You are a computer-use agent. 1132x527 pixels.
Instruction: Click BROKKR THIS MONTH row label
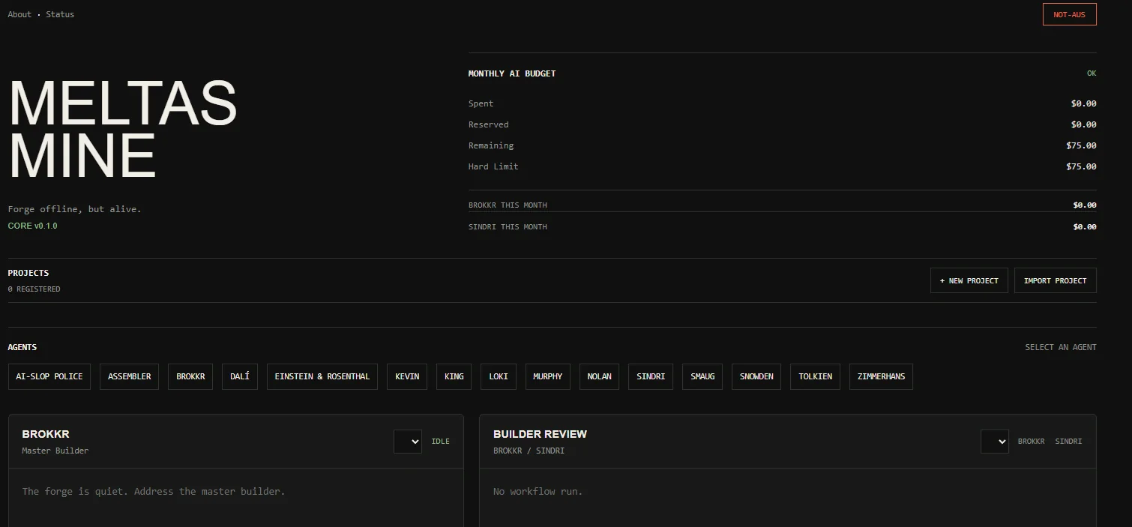508,205
